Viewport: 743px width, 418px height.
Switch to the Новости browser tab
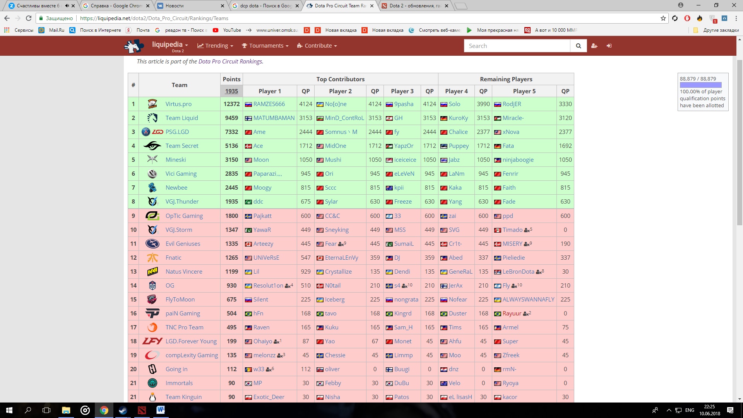point(175,6)
